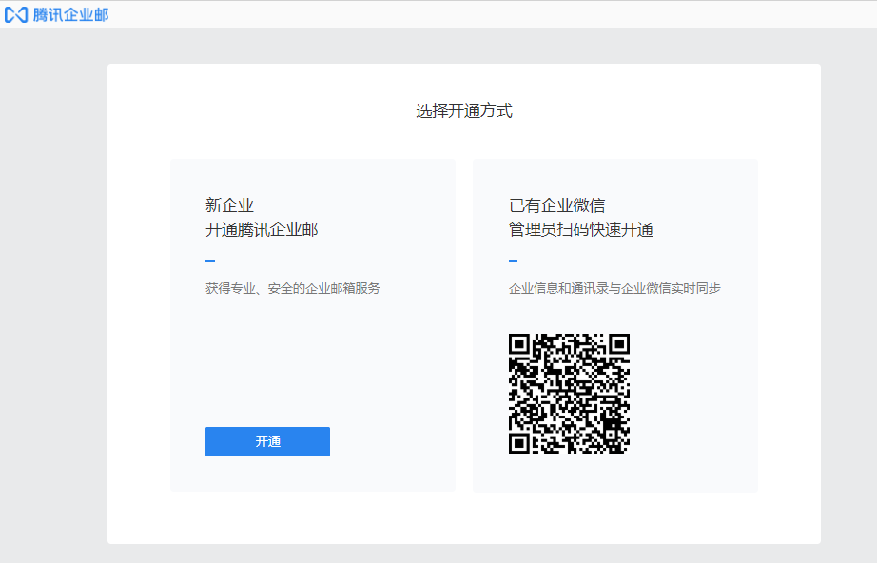This screenshot has height=563, width=877.
Task: Click the 腾讯企业邮 brand text
Action: coord(70,14)
